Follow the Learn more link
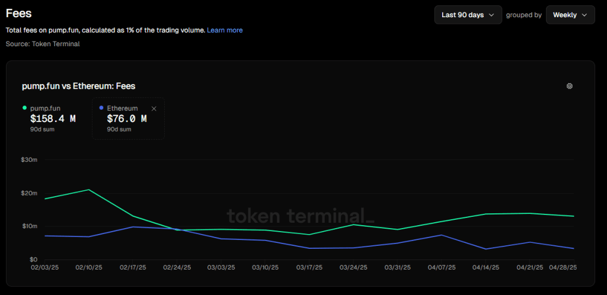The width and height of the screenshot is (607, 295). [225, 30]
